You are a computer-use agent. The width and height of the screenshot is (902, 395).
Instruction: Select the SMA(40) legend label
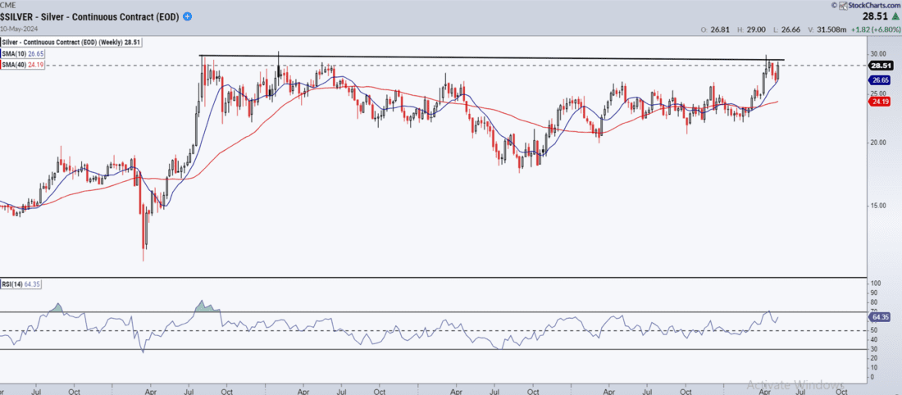click(22, 63)
